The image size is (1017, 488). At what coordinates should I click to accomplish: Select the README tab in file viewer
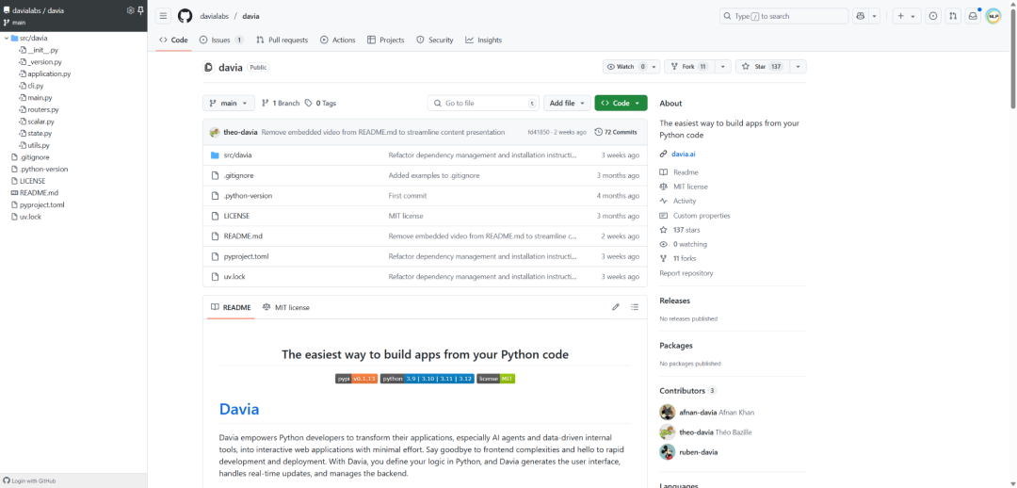pyautogui.click(x=231, y=308)
